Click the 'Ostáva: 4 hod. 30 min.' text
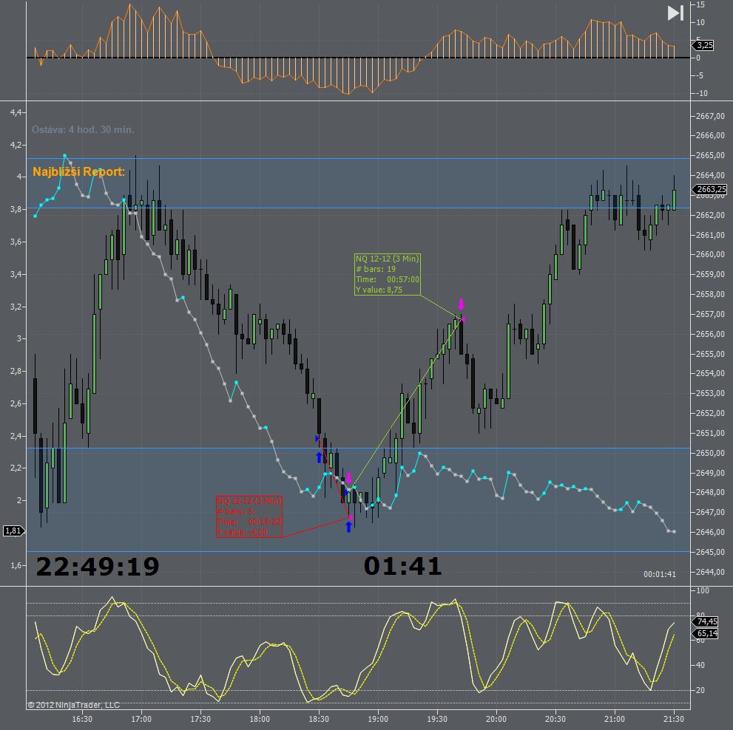The image size is (733, 730). [83, 129]
